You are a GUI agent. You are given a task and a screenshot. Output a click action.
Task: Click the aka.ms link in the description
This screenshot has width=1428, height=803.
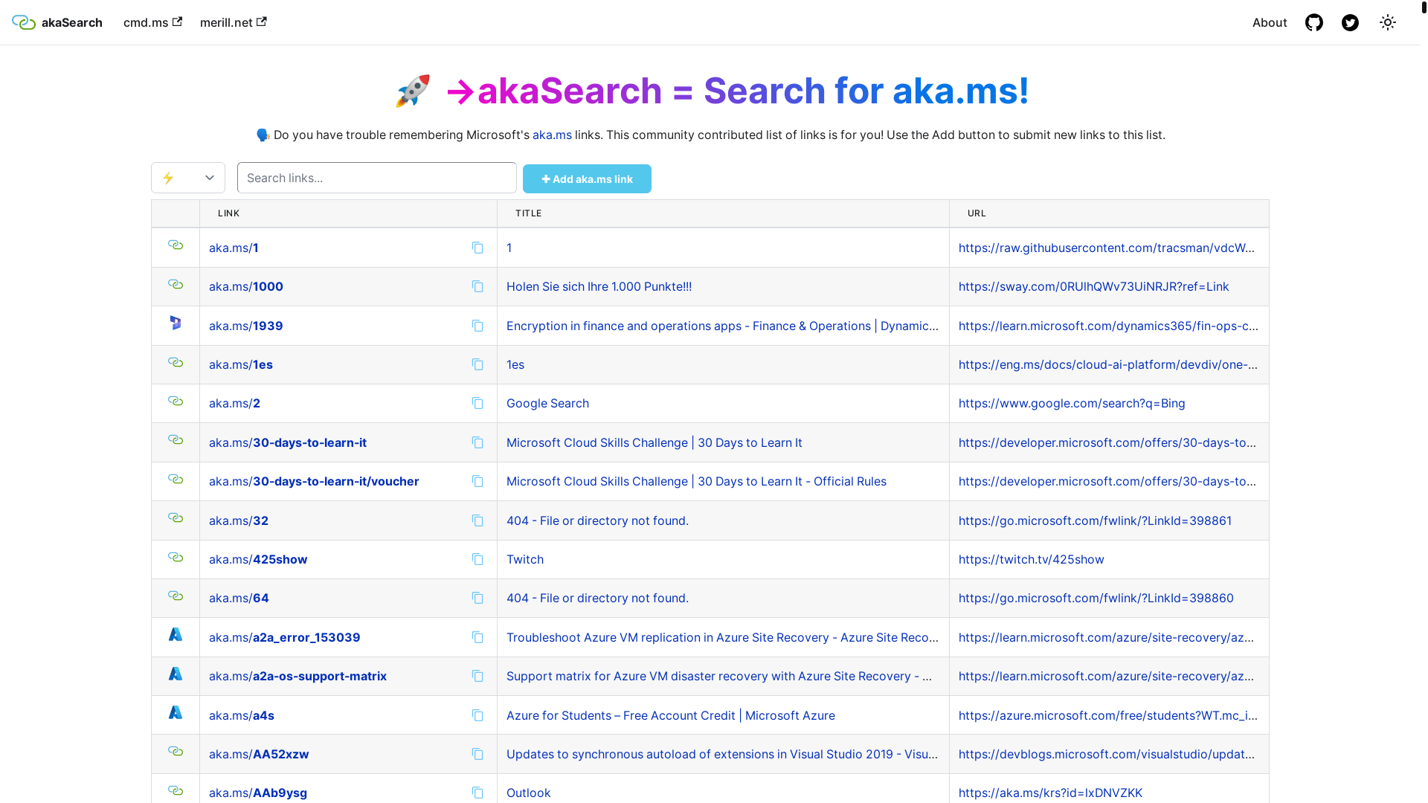[x=552, y=135]
